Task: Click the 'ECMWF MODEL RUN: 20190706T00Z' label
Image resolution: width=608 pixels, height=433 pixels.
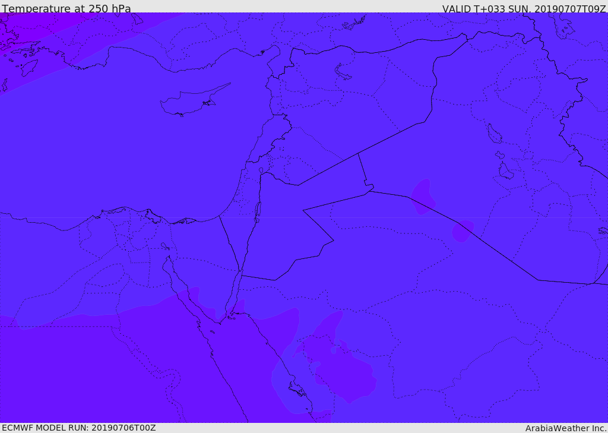Action: pyautogui.click(x=79, y=428)
